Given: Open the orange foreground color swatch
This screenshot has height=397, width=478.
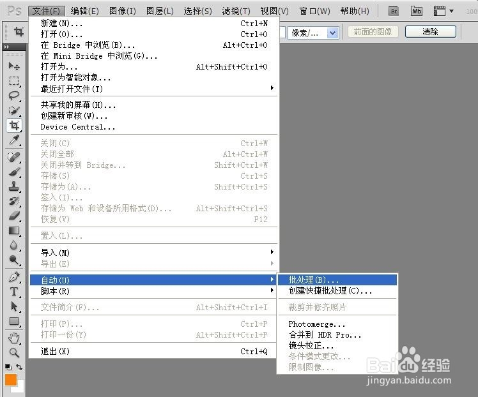Looking at the screenshot, I should (x=11, y=380).
